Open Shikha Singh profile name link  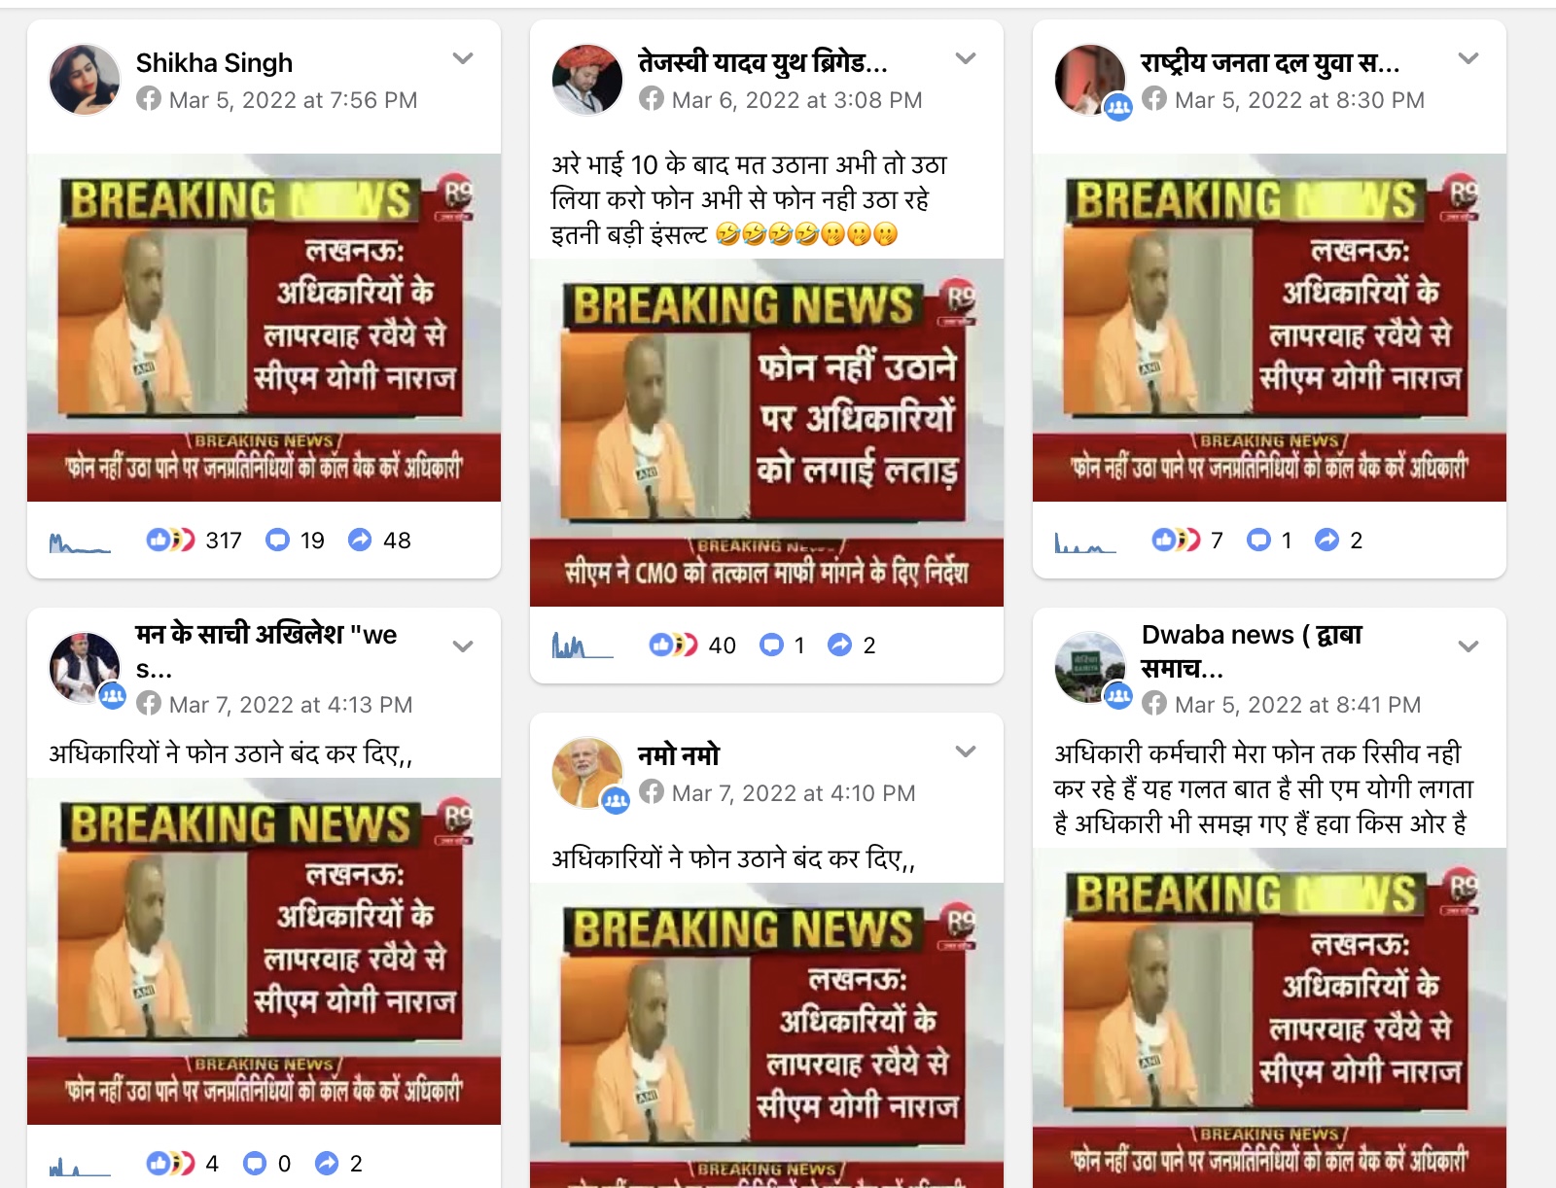[x=214, y=63]
